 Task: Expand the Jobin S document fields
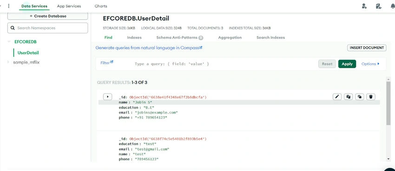pos(107,97)
